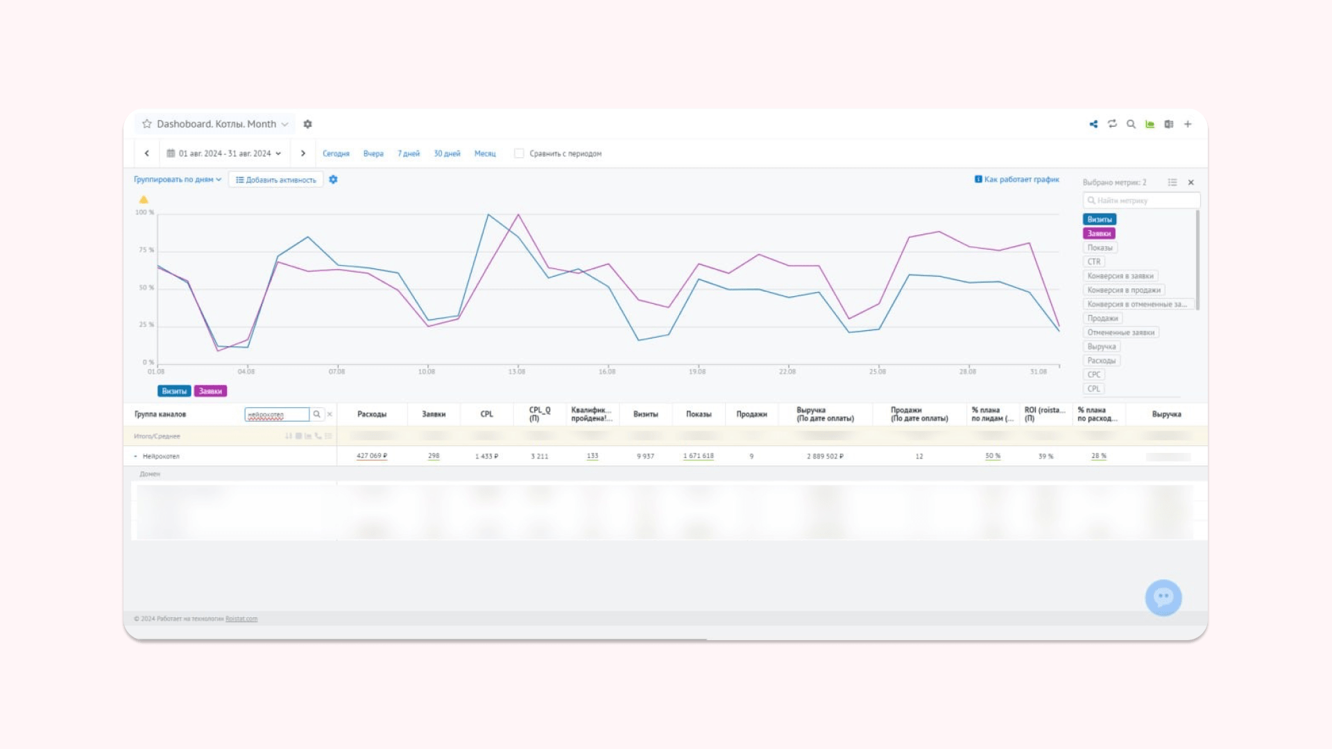
Task: Open dashboard settings gear beside title
Action: pyautogui.click(x=308, y=124)
